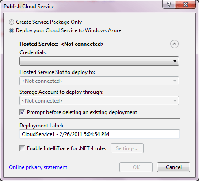The width and height of the screenshot is (199, 181).
Task: Close the Publish Cloud Service dialog
Action: pos(185,4)
